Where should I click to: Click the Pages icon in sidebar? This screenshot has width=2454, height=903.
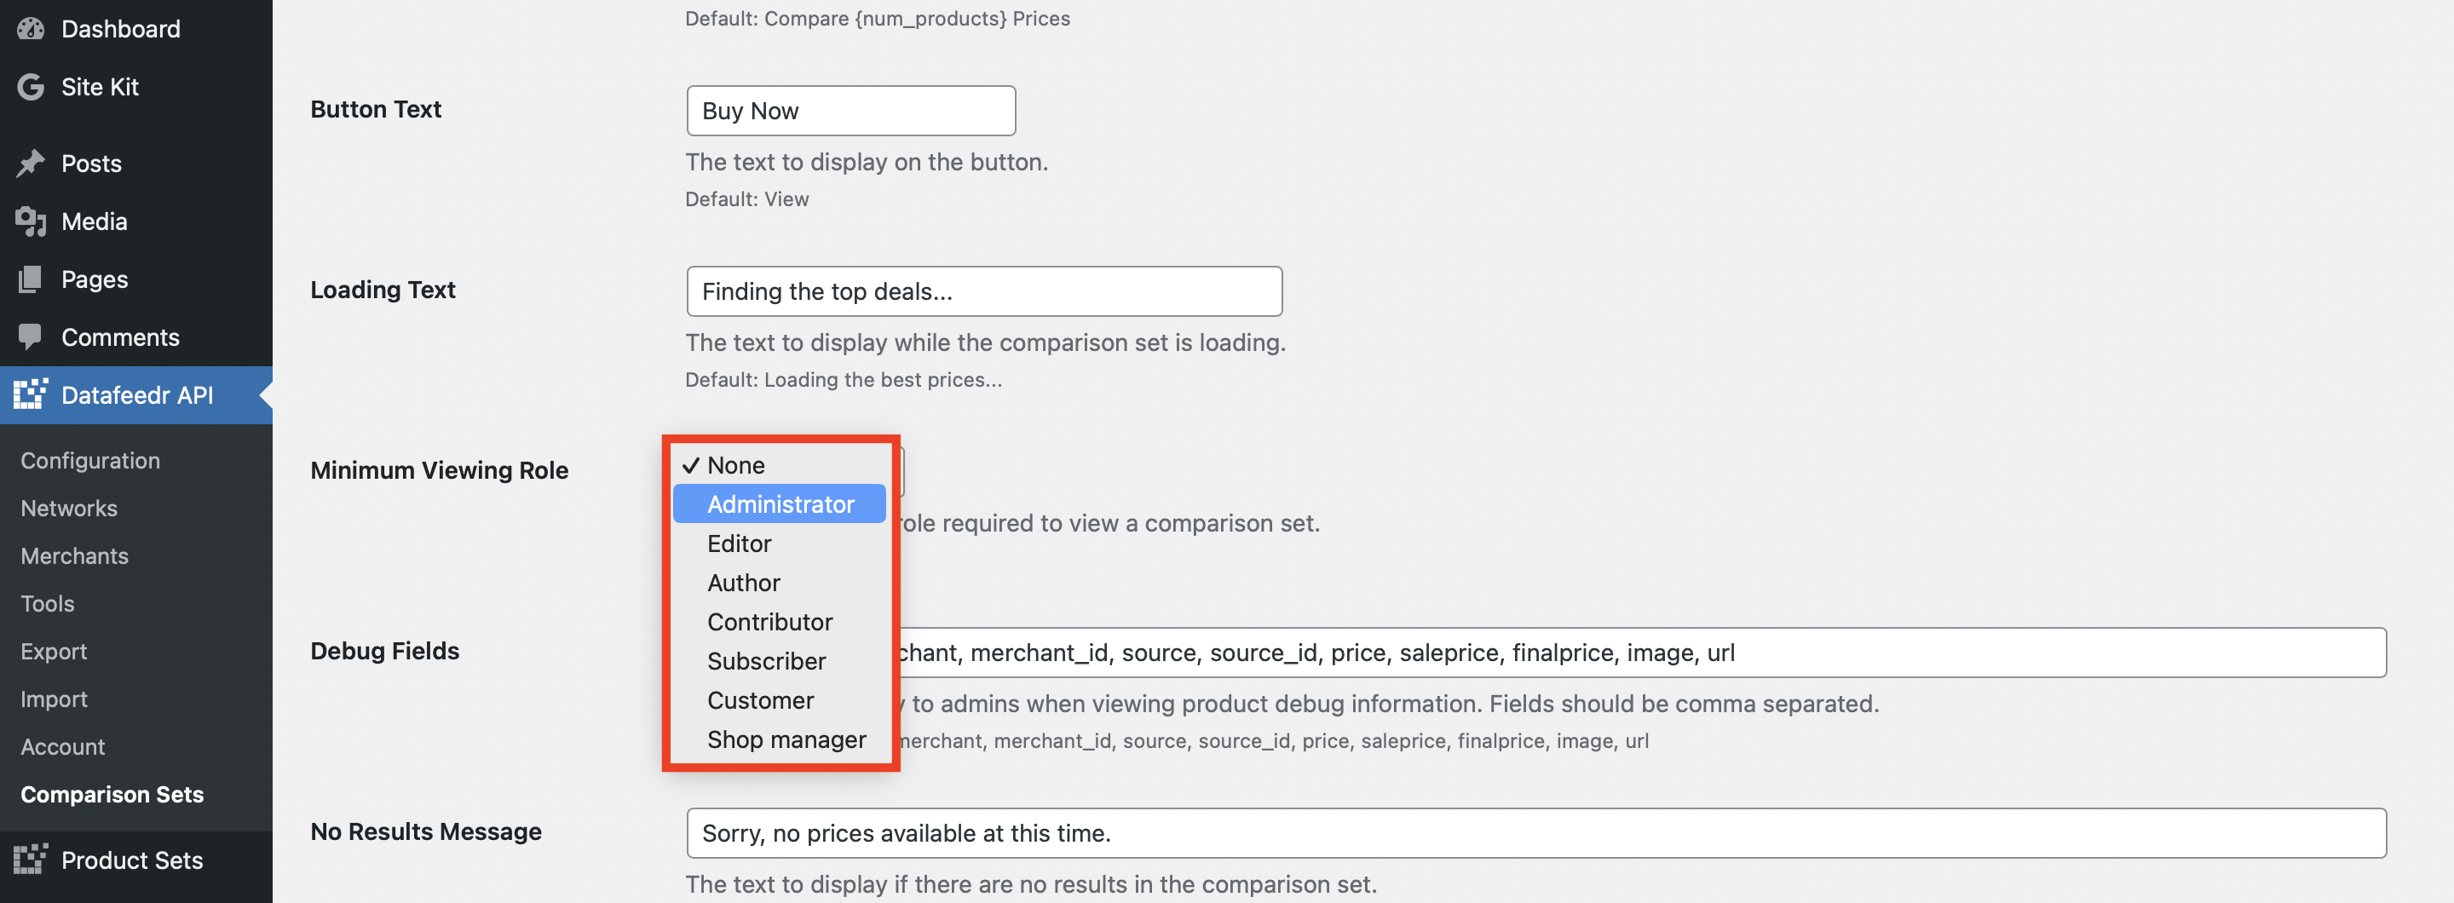coord(31,279)
